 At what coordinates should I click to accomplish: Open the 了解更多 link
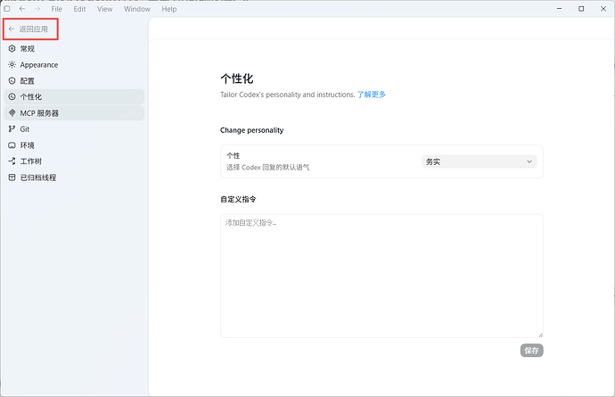click(x=371, y=95)
